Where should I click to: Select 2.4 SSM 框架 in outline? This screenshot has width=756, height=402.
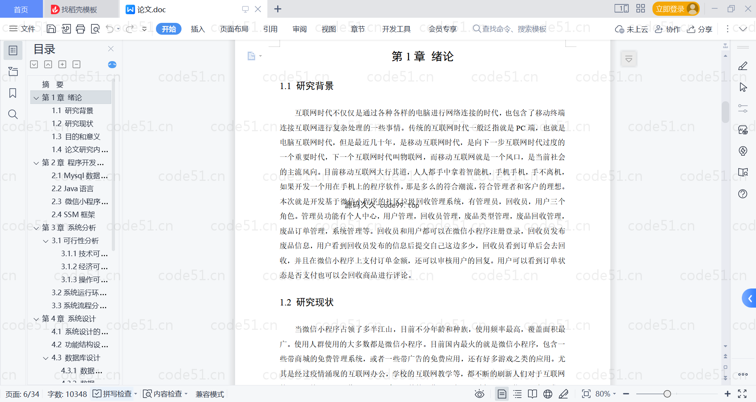[73, 215]
